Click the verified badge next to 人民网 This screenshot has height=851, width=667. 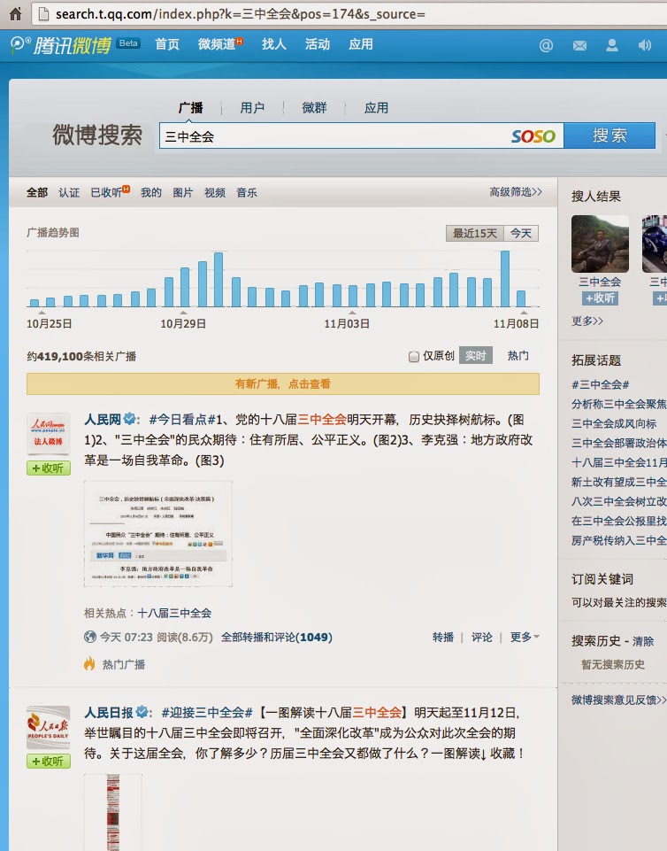[x=130, y=419]
